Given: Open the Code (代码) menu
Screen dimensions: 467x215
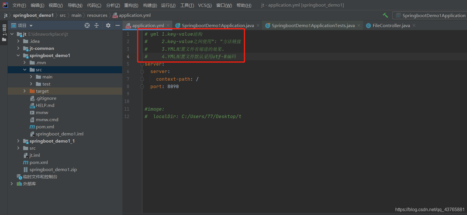Looking at the screenshot, I should 94,5.
